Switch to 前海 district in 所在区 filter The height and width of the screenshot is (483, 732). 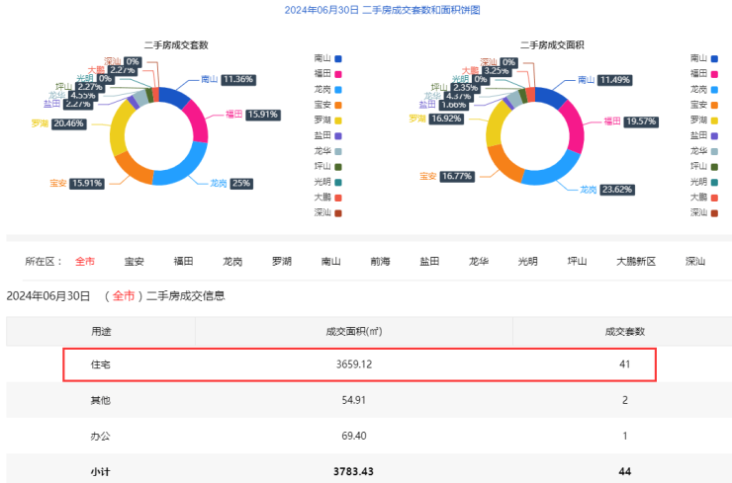380,262
